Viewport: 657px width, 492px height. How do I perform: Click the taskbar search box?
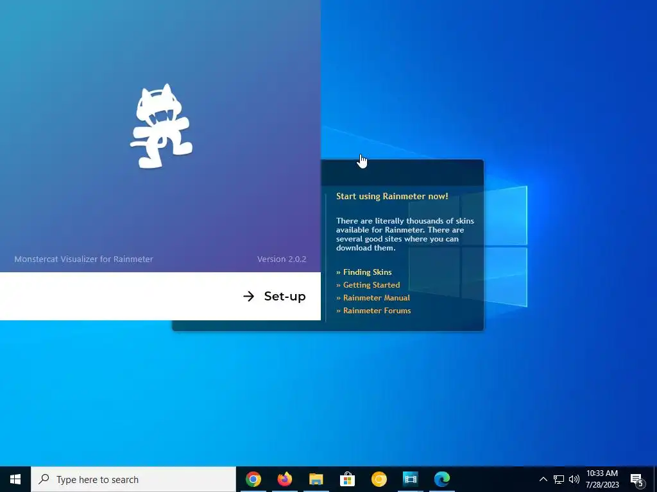[133, 479]
